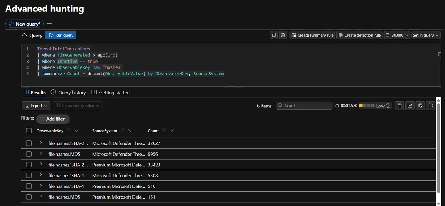Image resolution: width=445 pixels, height=206 pixels.
Task: Open SourceSystem column sort chevron
Action: point(131,131)
